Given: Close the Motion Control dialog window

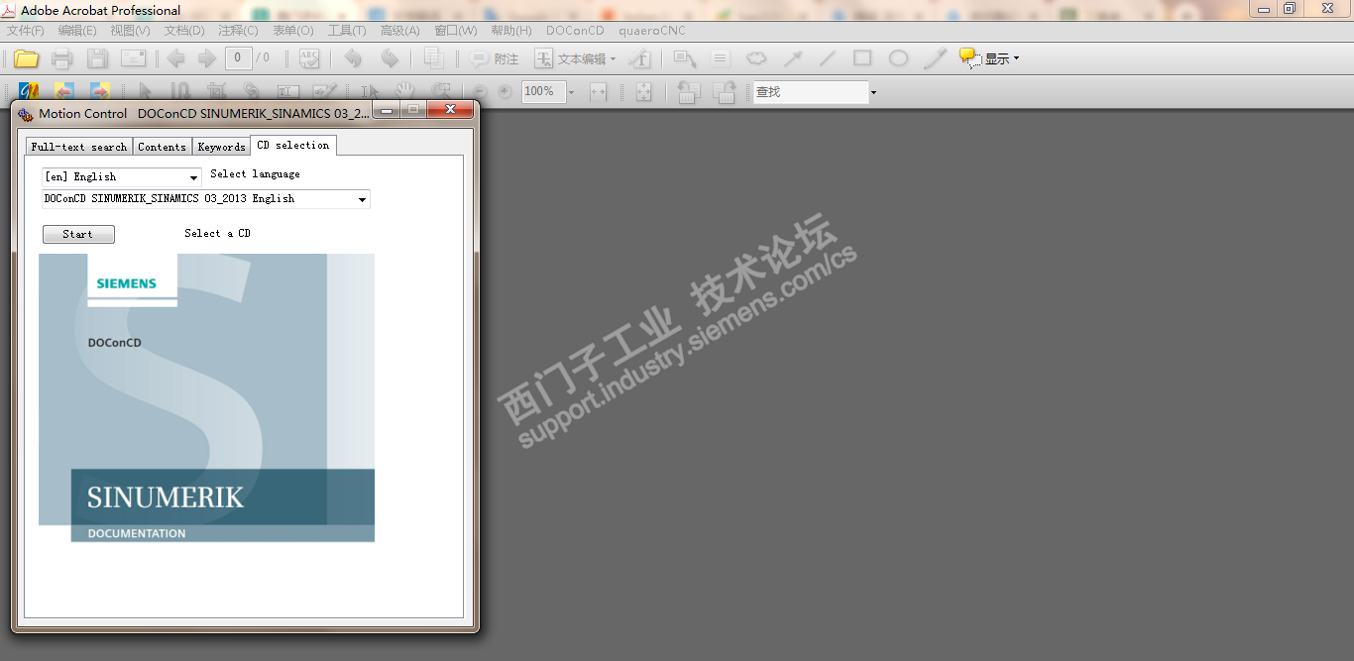Looking at the screenshot, I should (450, 110).
